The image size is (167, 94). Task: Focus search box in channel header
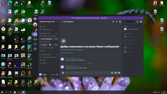coord(129,22)
